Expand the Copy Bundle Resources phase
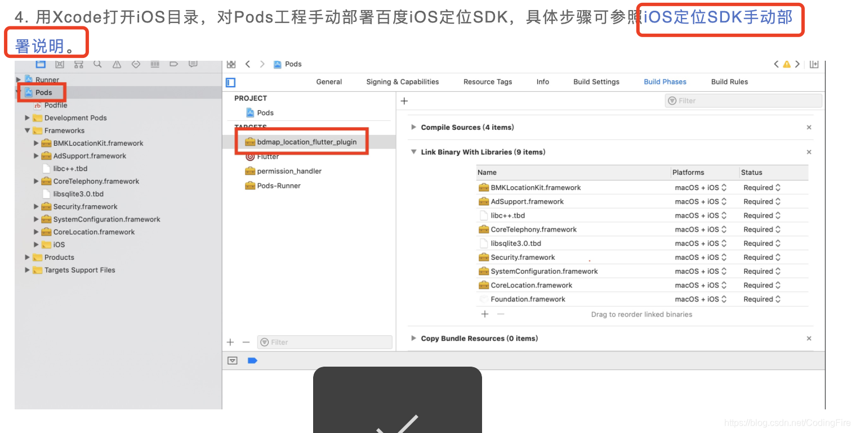Screen dimensions: 856x433 [414, 339]
